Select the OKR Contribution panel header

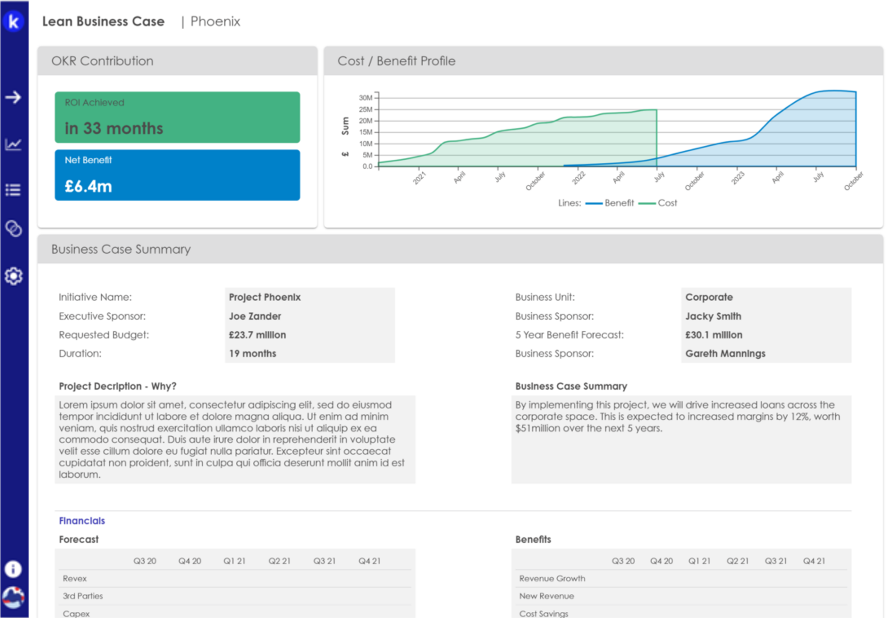coord(178,61)
